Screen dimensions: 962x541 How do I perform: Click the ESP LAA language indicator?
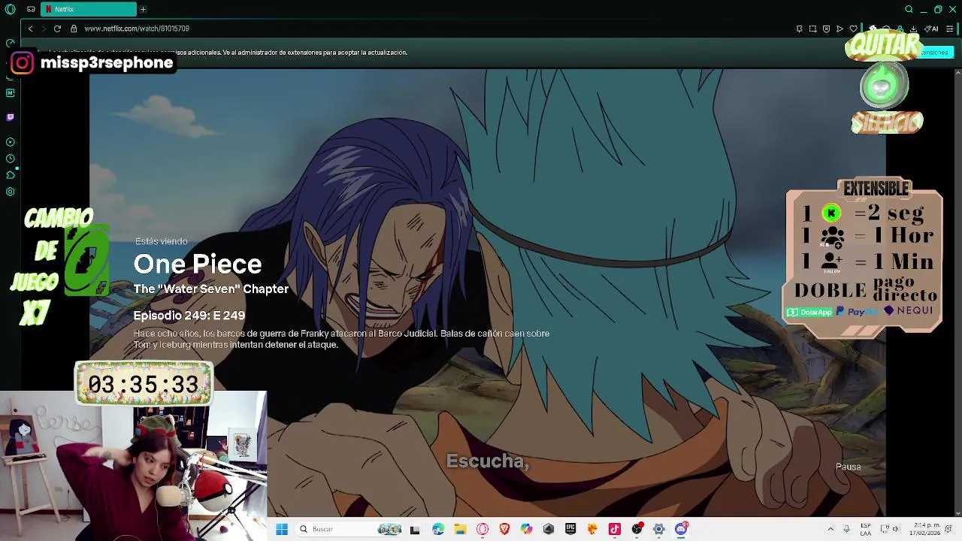pyautogui.click(x=866, y=529)
